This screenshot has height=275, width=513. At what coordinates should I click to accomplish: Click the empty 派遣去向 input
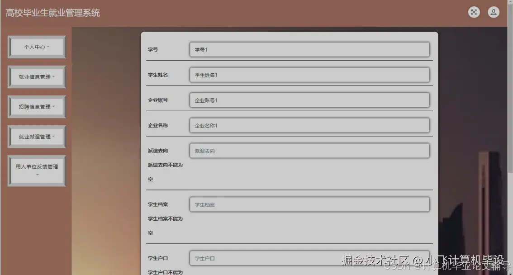(309, 151)
